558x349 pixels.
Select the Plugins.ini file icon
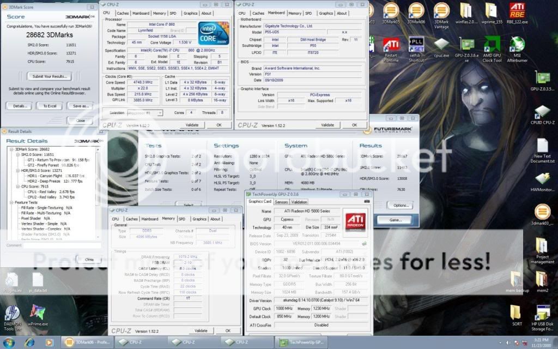pos(13,282)
